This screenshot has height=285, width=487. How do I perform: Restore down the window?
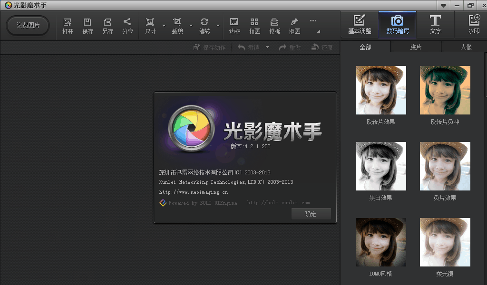[470, 5]
